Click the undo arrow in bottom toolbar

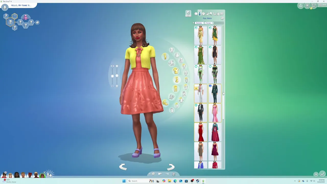pyautogui.click(x=160, y=174)
